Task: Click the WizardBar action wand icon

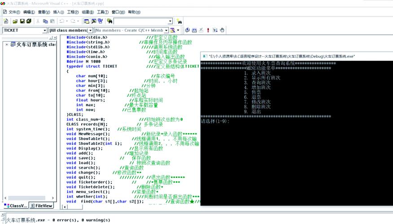Action: (173, 30)
